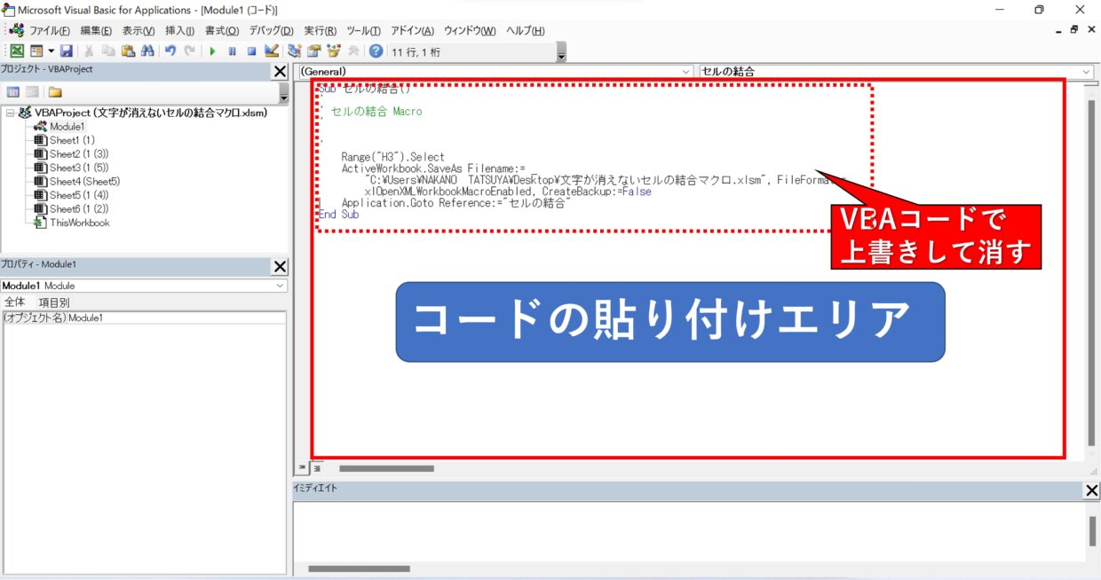Open the 実行(R) menu
This screenshot has width=1101, height=580.
point(321,31)
